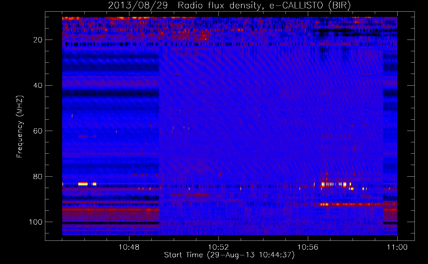Click the 10:56 time tick label

tap(308, 247)
